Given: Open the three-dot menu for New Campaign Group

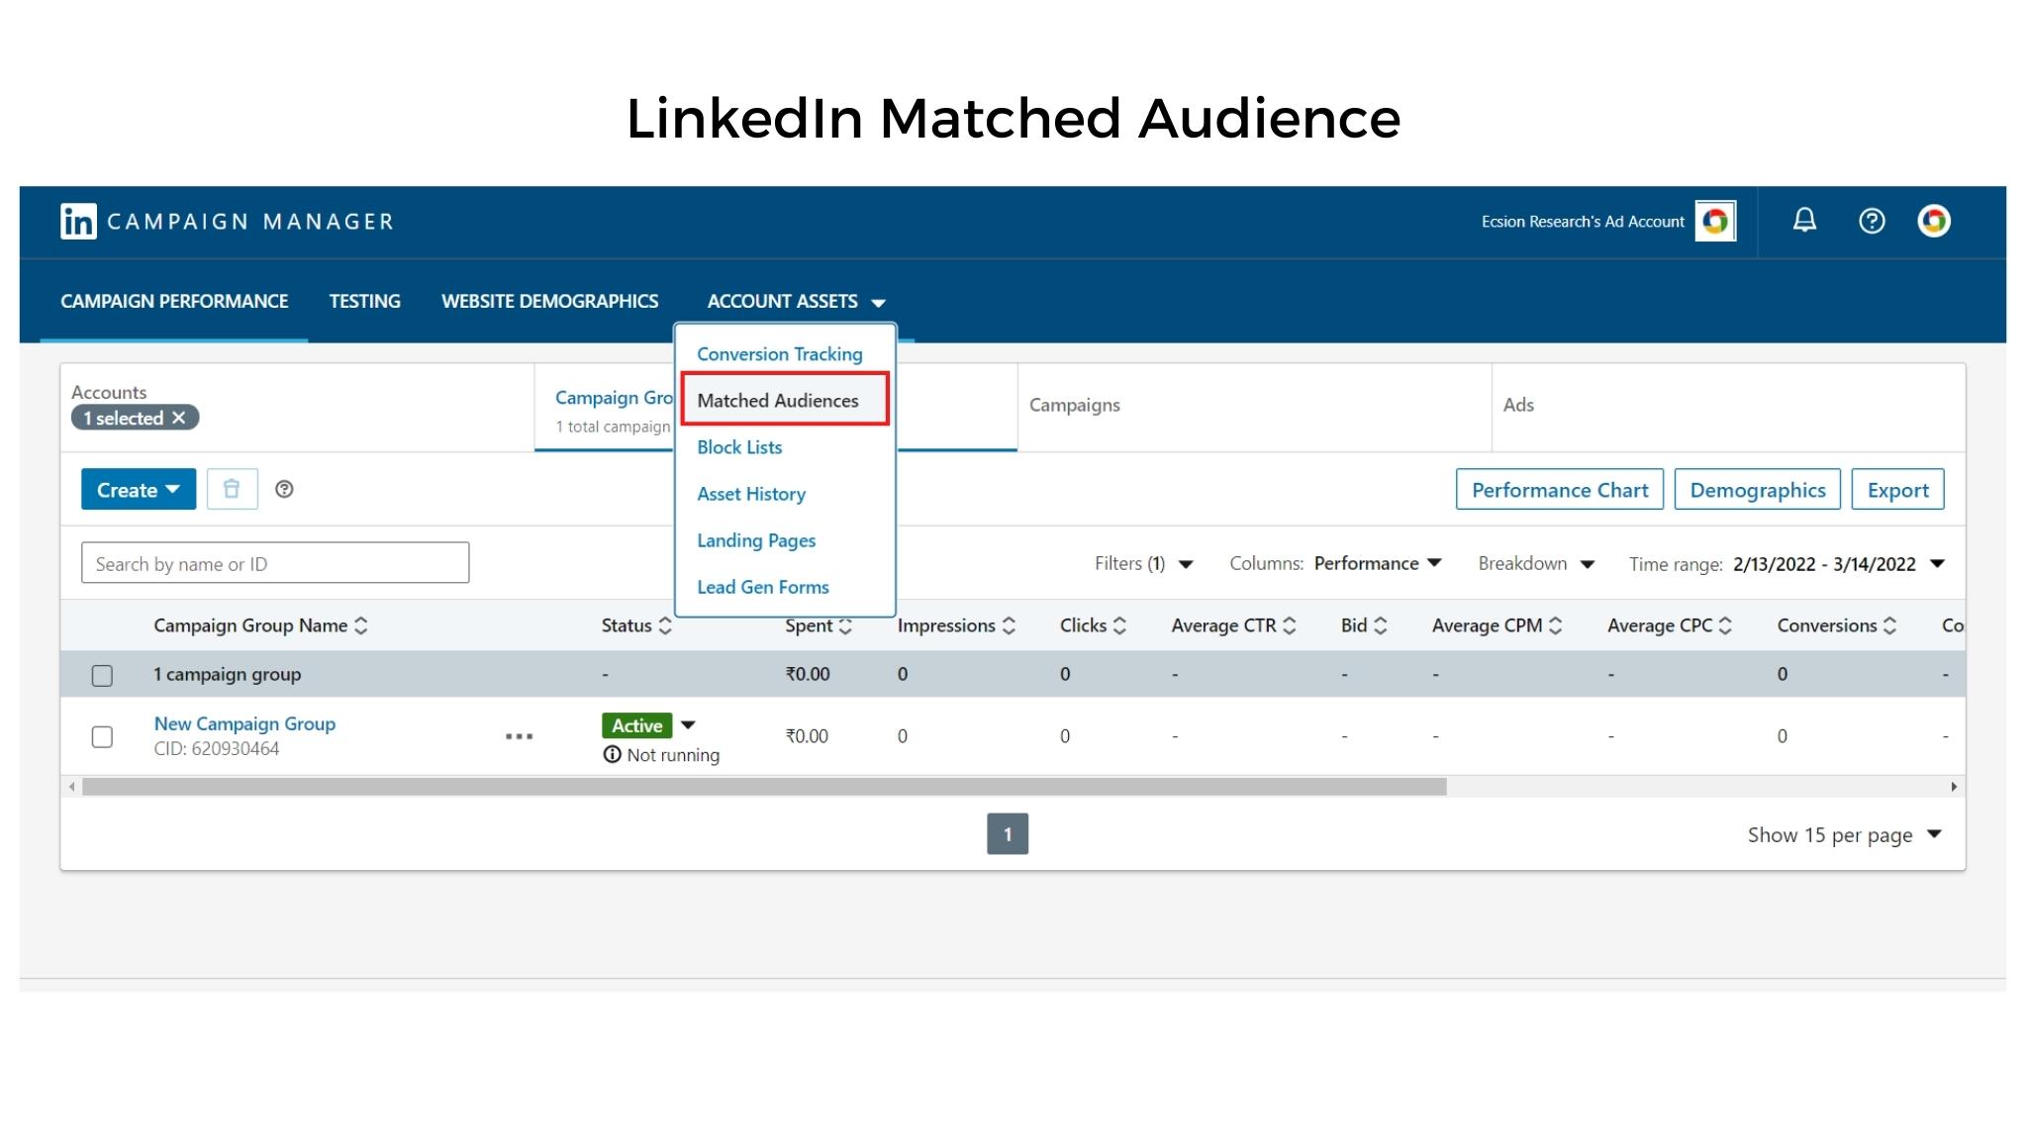Looking at the screenshot, I should pos(519,736).
